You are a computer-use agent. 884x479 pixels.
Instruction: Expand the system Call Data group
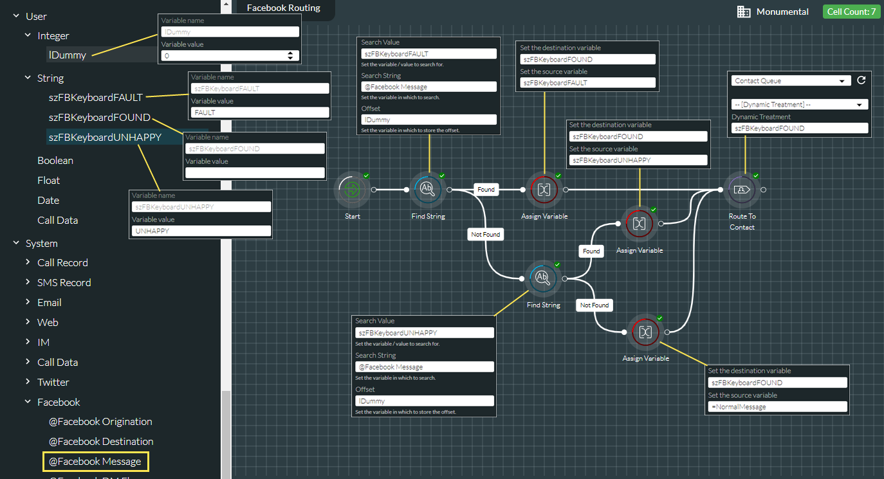(x=28, y=362)
